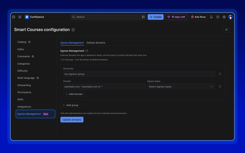Viewport: 245px width, 153px height.
Task: Click info icon next to Egress Management heading
Action: tap(87, 51)
